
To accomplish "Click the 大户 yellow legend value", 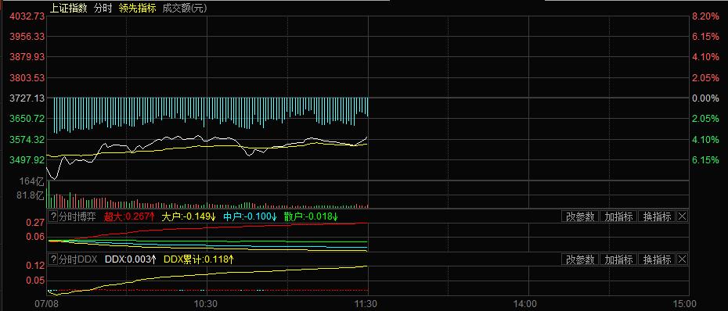I will (x=189, y=216).
